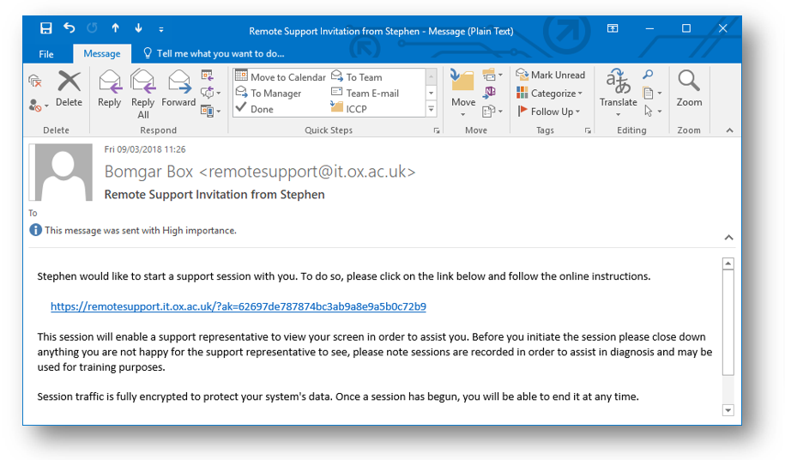
Task: Click in the Tell me search box
Action: (x=218, y=54)
